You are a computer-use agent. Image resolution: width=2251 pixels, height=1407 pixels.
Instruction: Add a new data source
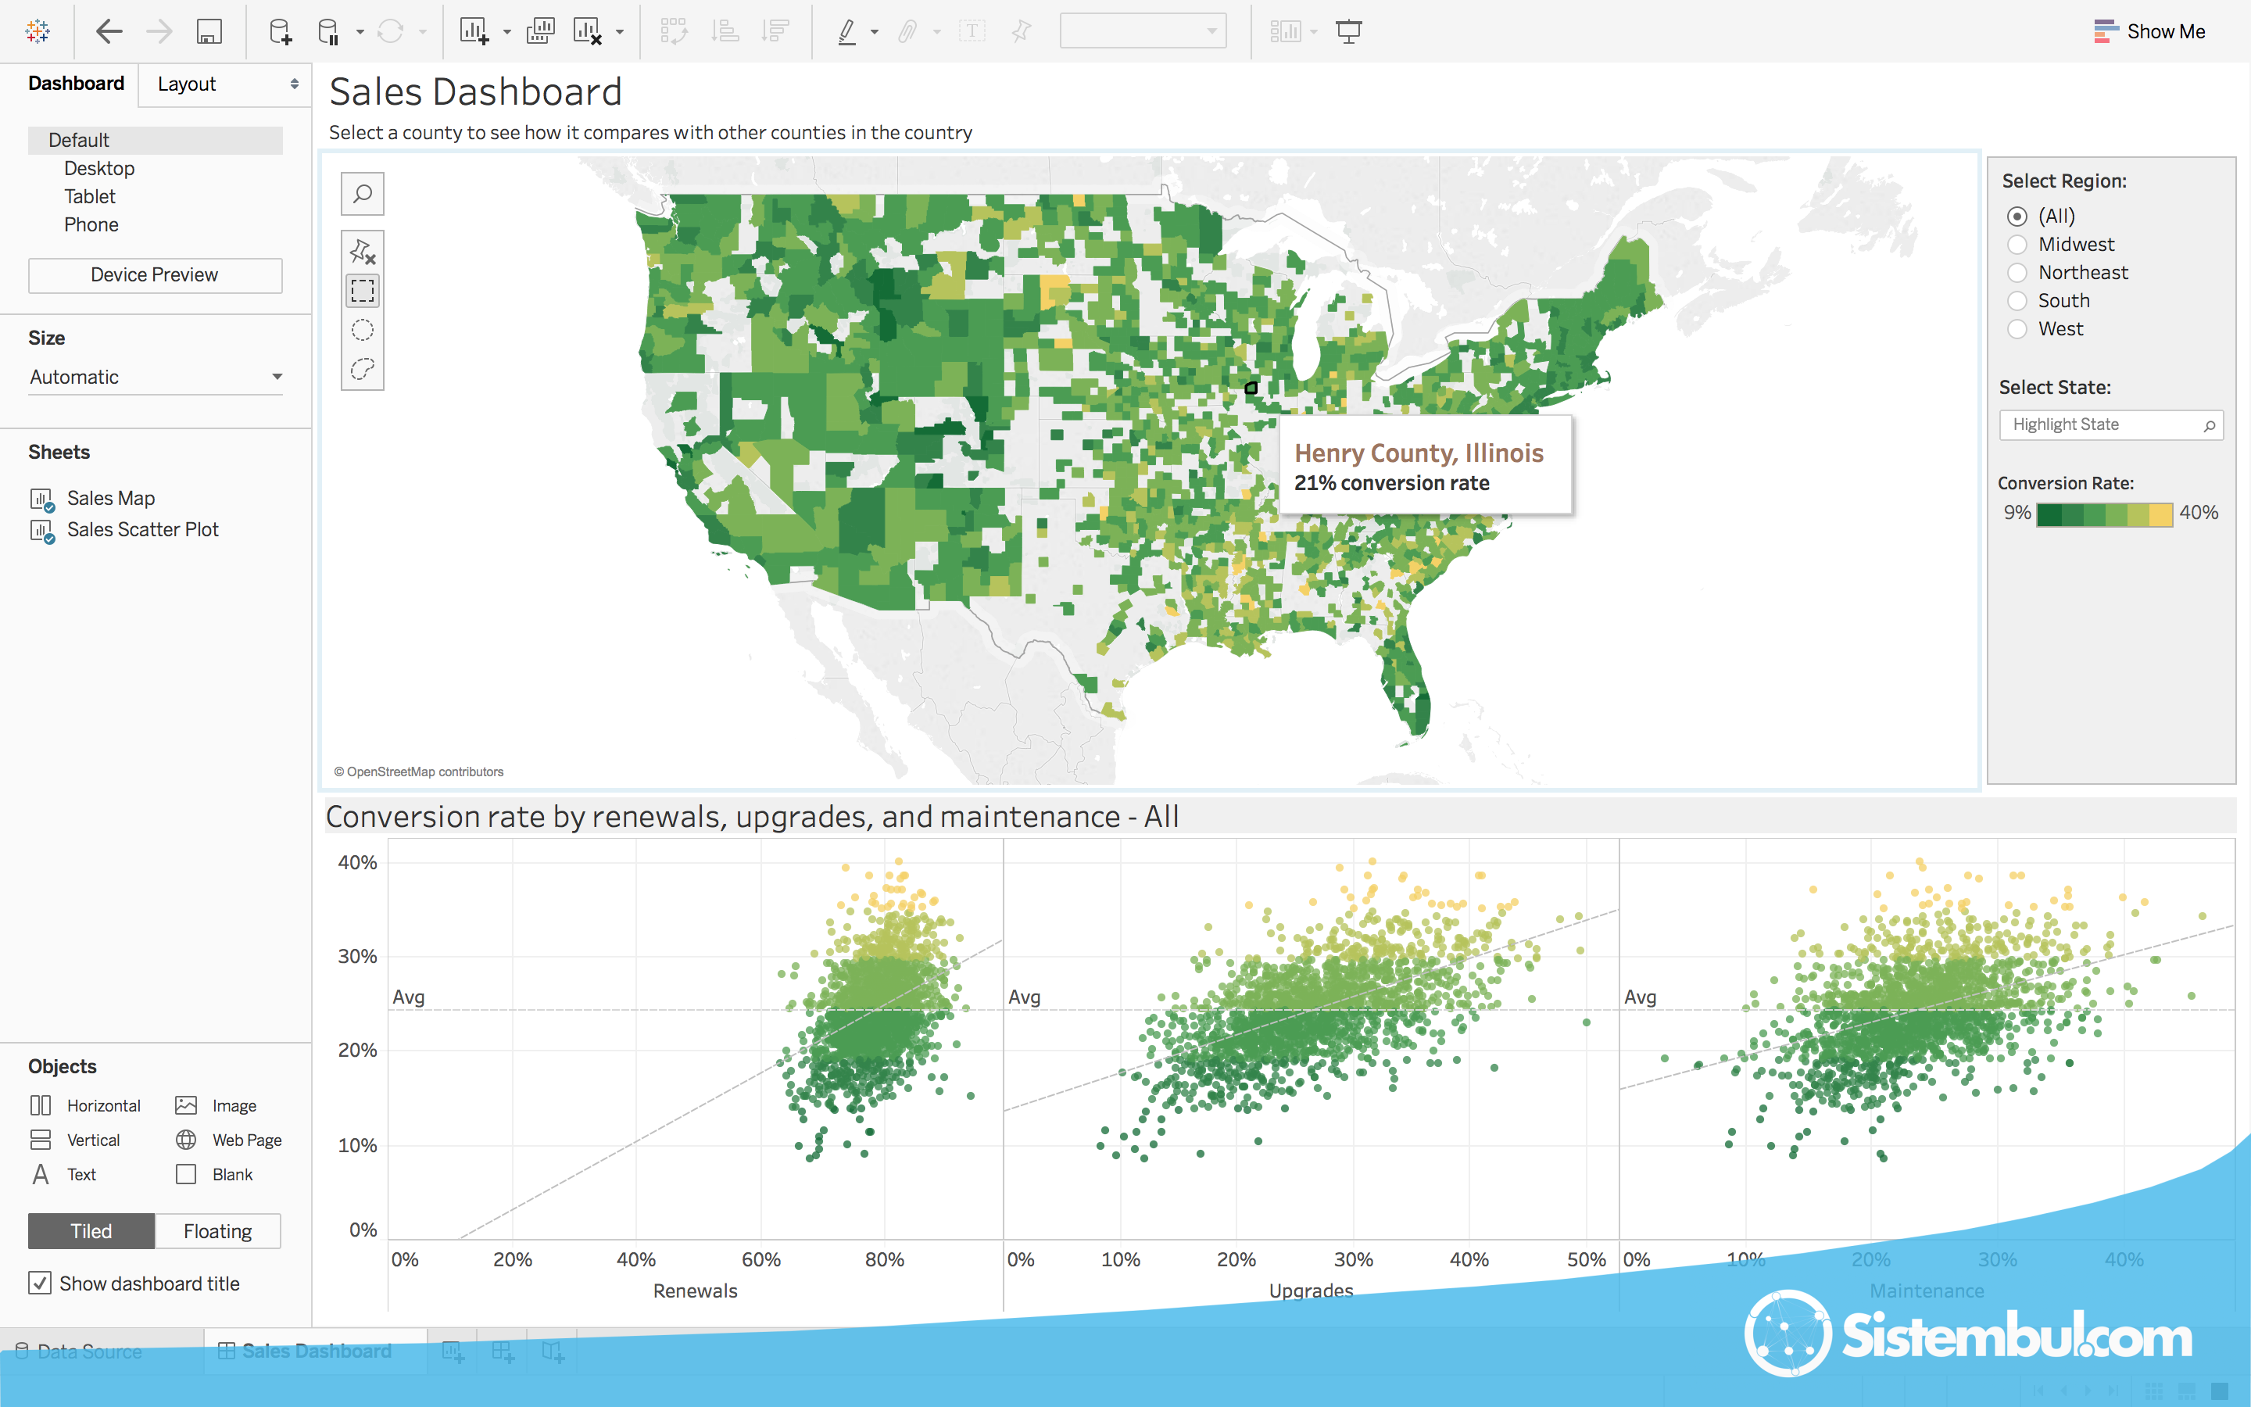pyautogui.click(x=280, y=31)
